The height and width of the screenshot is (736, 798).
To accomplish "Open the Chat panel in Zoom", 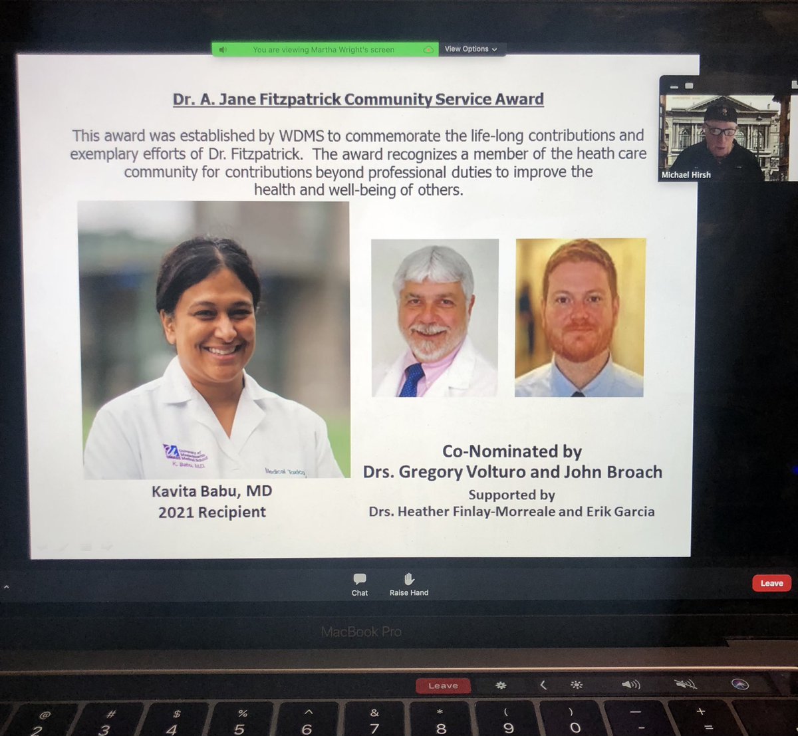I will coord(360,585).
